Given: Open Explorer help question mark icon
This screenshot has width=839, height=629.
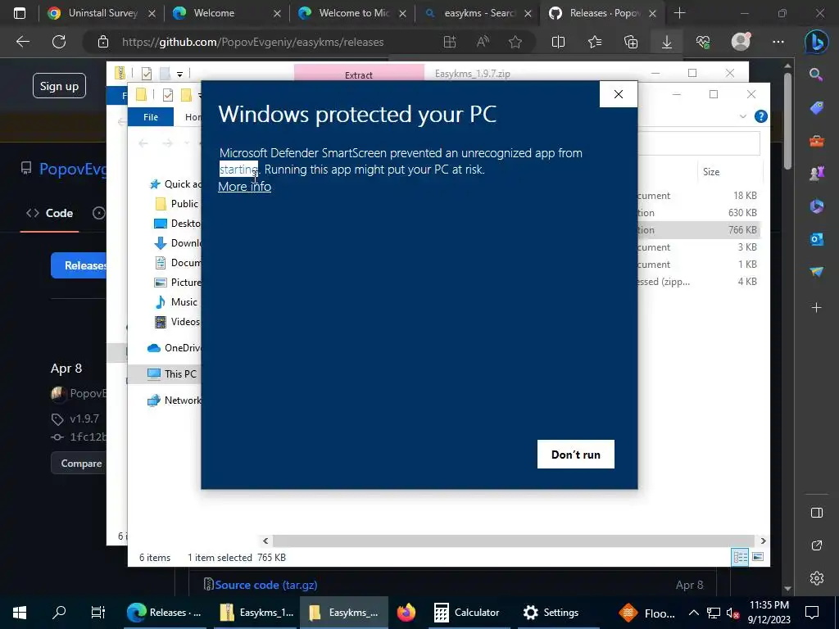Looking at the screenshot, I should coord(760,116).
